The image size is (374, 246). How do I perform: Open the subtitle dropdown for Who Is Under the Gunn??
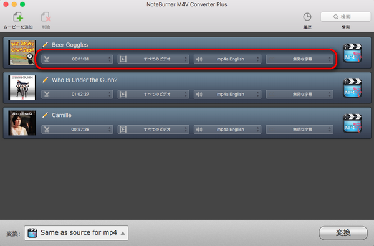[299, 94]
